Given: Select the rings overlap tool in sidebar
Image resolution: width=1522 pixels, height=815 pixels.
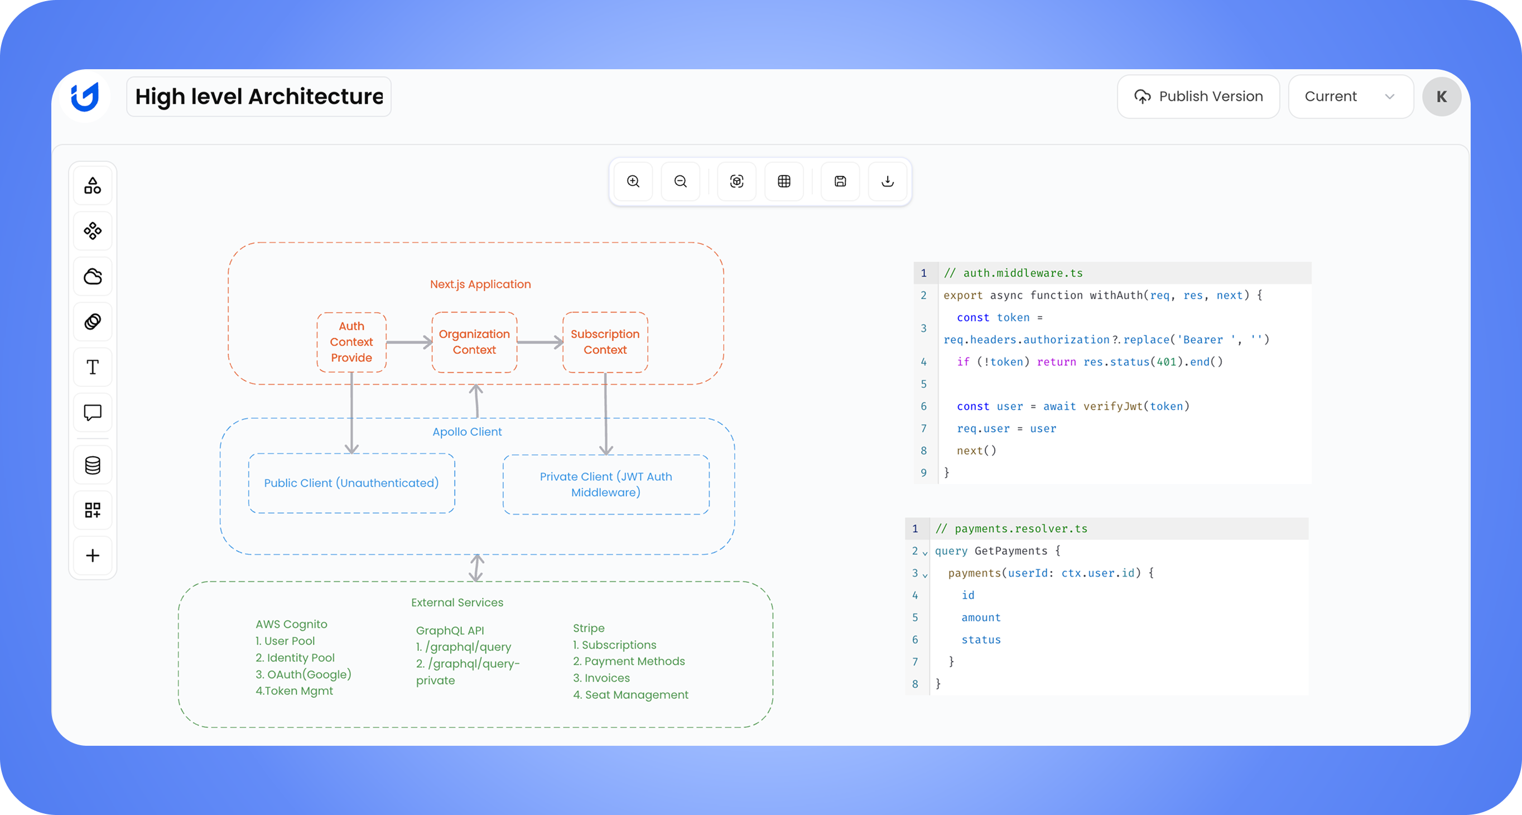Looking at the screenshot, I should [92, 322].
